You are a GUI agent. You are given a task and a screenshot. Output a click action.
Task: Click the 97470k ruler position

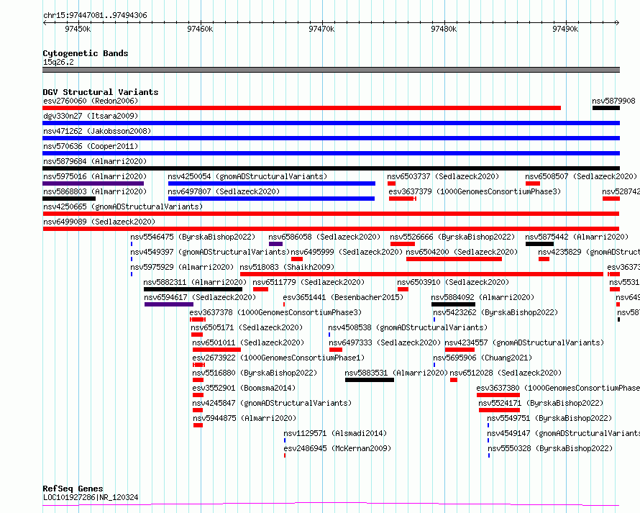pyautogui.click(x=321, y=29)
